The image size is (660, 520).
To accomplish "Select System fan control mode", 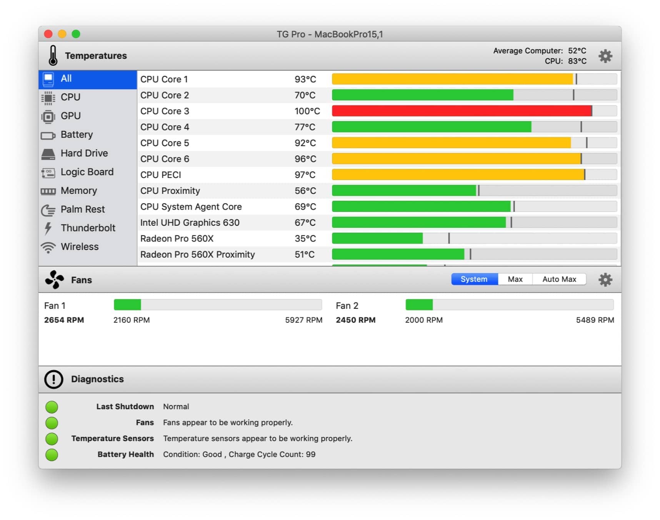I will click(474, 279).
